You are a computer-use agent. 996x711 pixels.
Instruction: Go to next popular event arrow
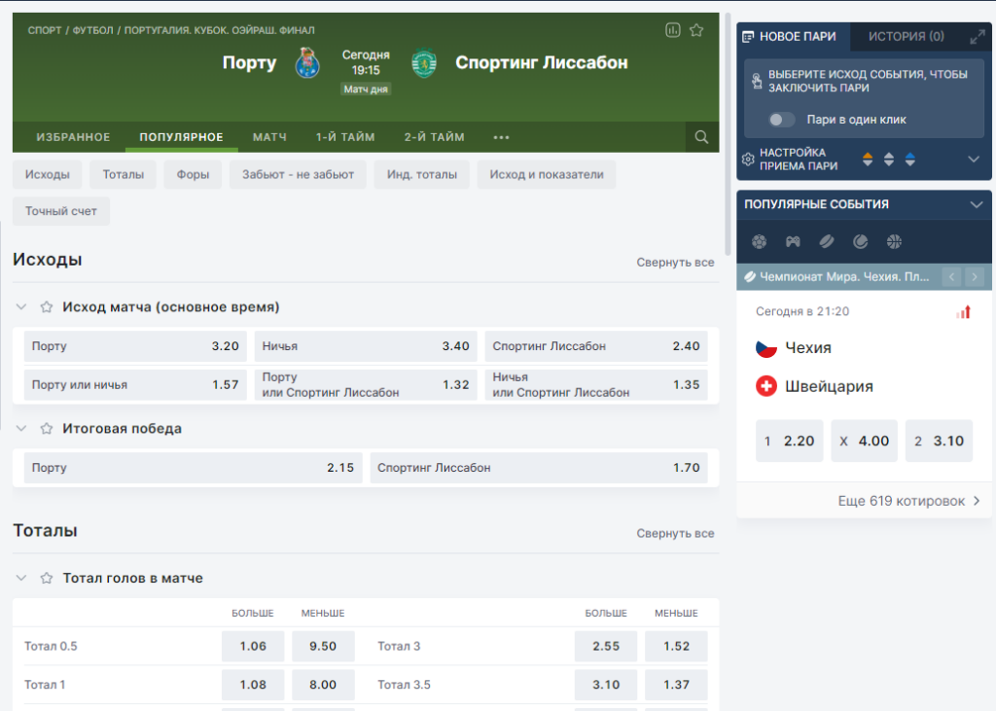975,277
